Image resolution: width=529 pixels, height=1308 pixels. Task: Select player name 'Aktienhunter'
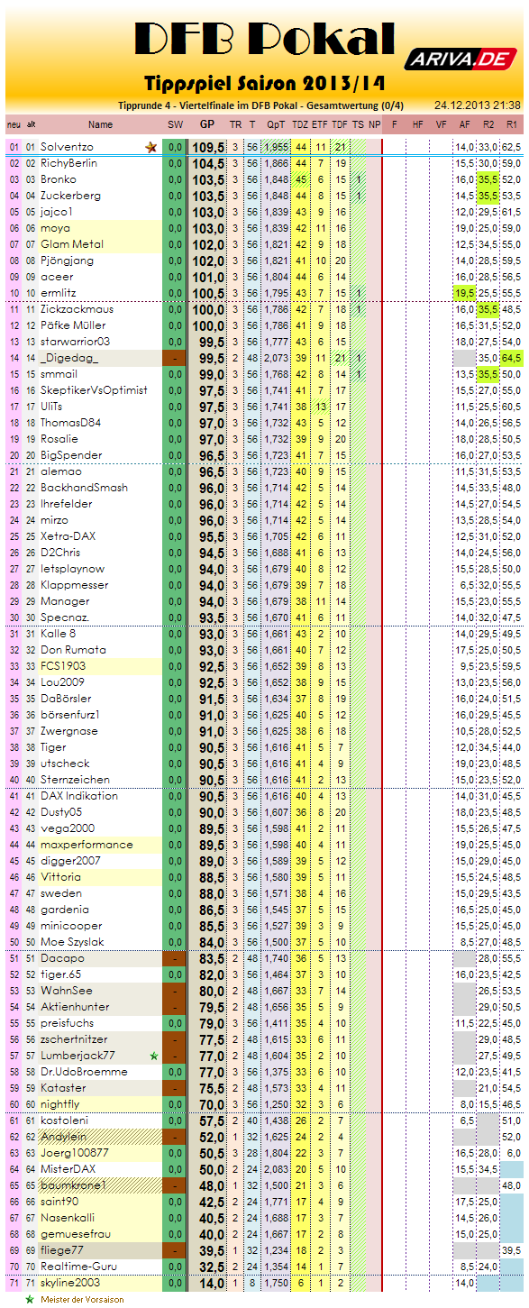(x=75, y=1007)
